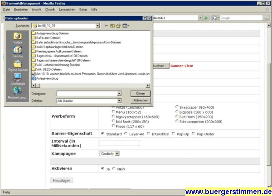Select the ewiki Kapitalanlagerestriktion-Dateien folder
This screenshot has width=272, height=196.
58,47
